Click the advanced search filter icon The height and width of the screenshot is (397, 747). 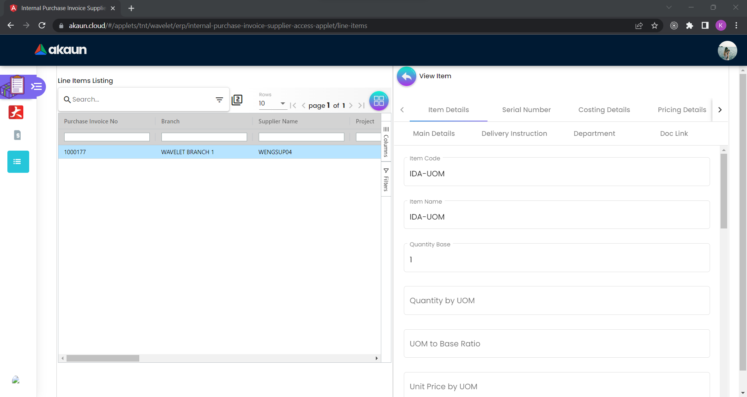click(x=219, y=100)
